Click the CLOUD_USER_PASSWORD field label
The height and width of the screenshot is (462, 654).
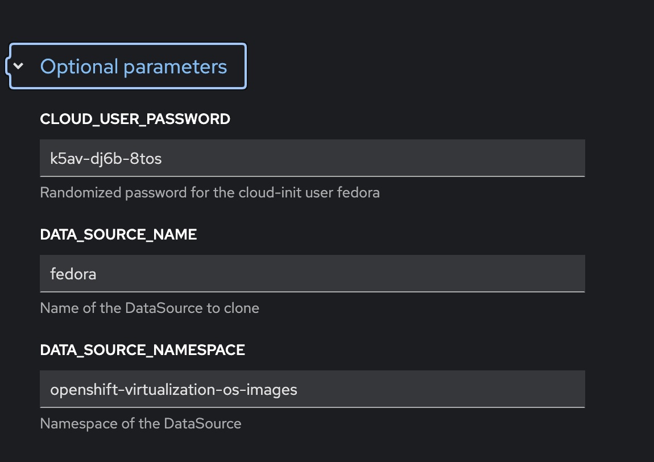135,119
